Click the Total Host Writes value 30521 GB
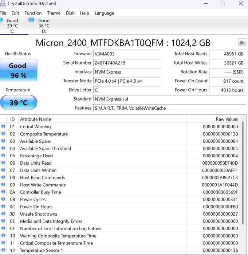The width and height of the screenshot is (248, 255). pyautogui.click(x=228, y=63)
